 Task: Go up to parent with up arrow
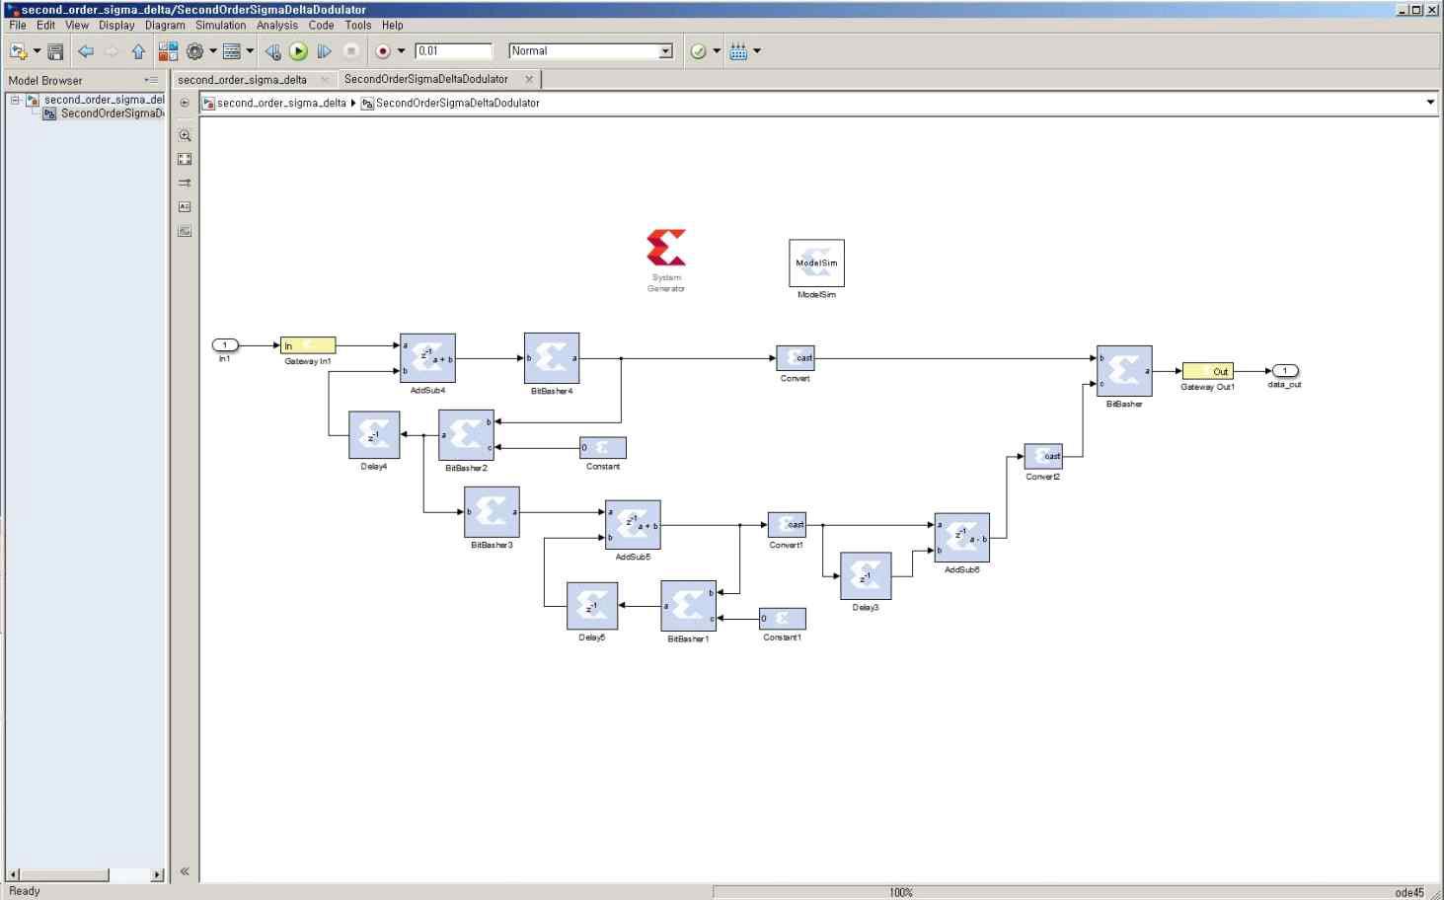(138, 51)
